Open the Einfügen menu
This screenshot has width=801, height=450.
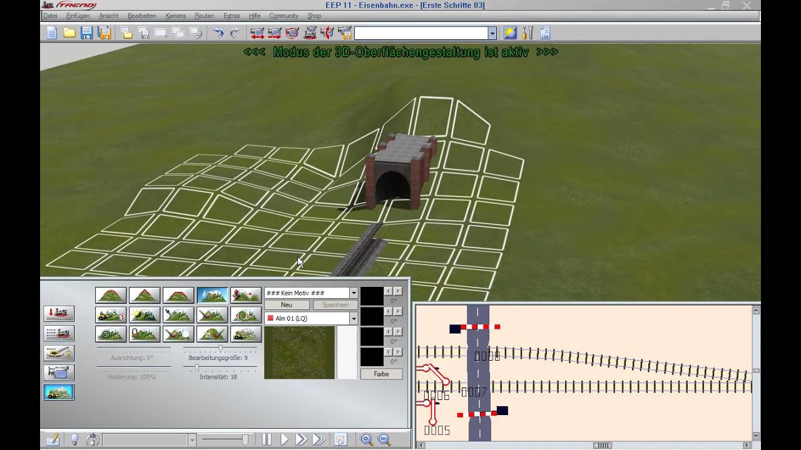coord(78,16)
